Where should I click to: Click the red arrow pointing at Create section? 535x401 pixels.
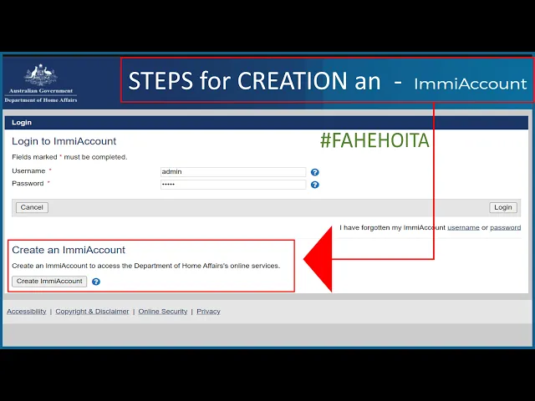318,259
